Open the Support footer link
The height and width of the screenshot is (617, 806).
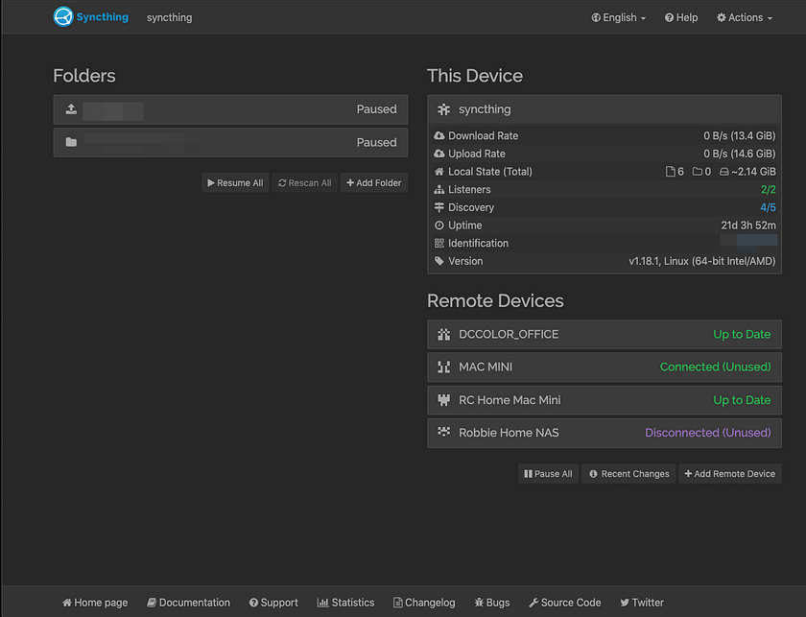[x=273, y=603]
